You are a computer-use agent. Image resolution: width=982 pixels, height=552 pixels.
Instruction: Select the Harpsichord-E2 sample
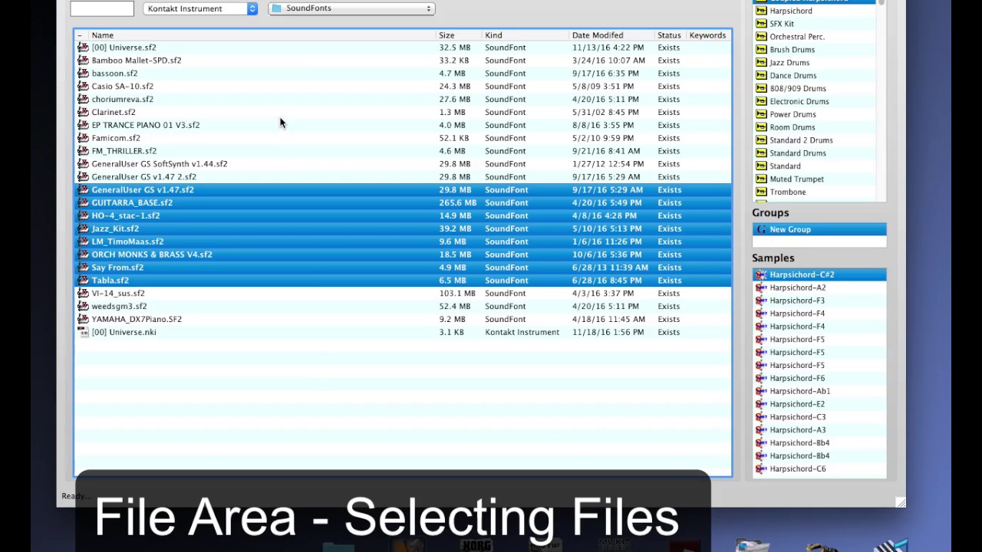(x=819, y=404)
